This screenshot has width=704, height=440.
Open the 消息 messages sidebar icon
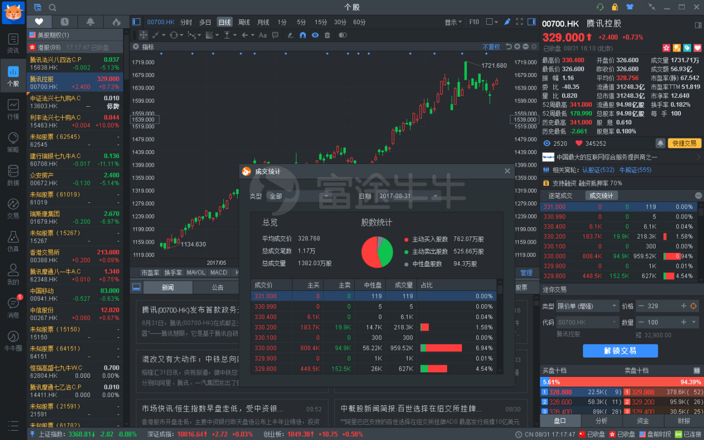[x=13, y=306]
